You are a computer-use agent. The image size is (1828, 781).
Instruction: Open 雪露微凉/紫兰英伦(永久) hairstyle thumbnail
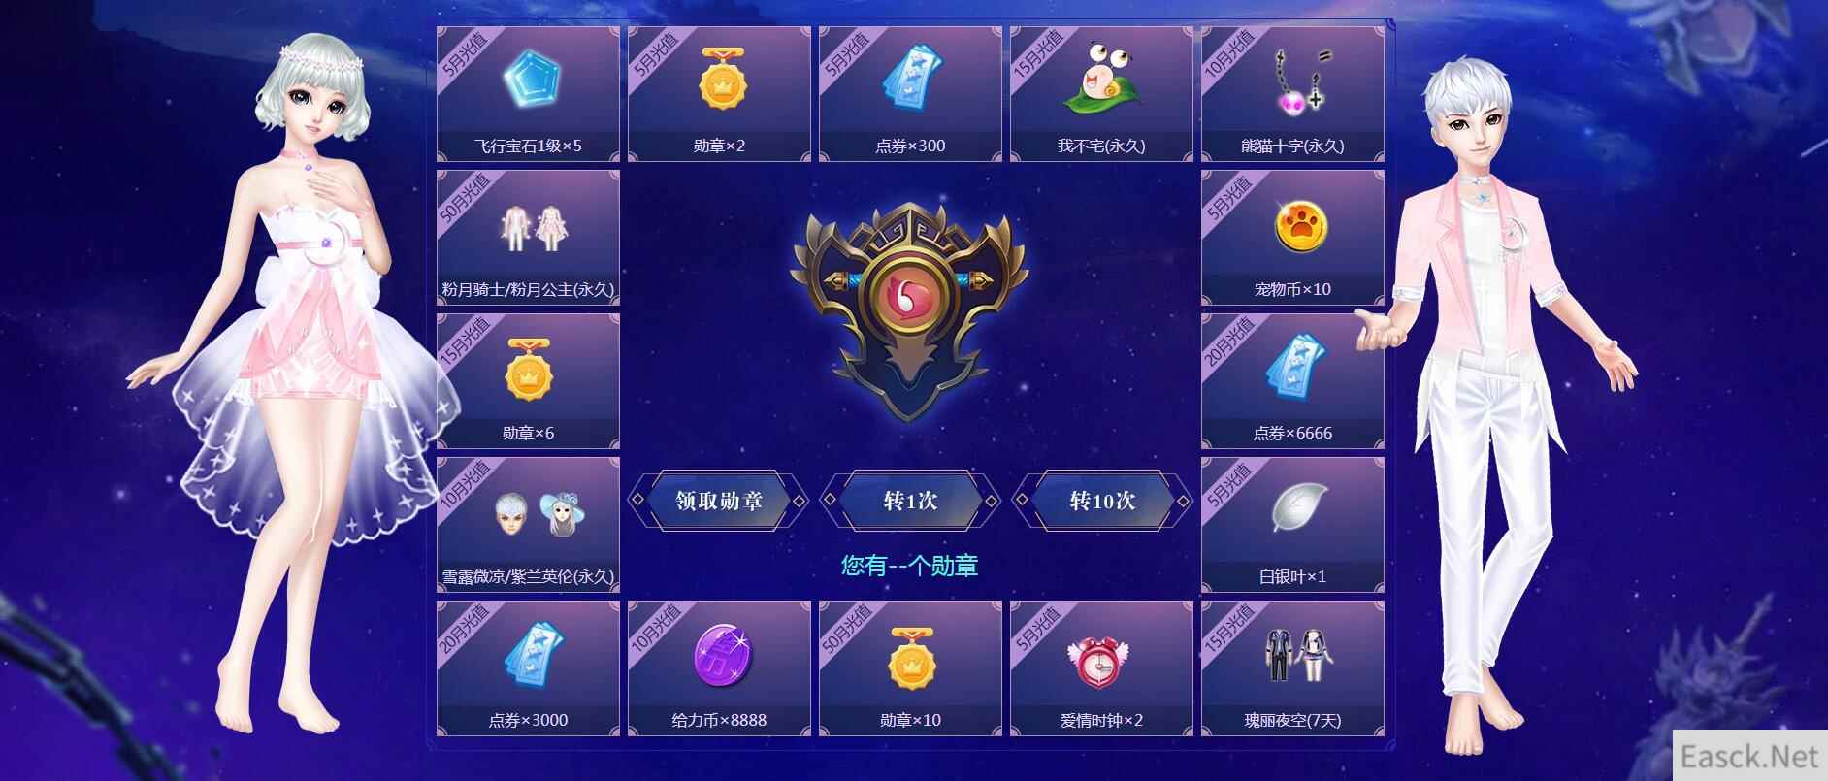[x=530, y=513]
